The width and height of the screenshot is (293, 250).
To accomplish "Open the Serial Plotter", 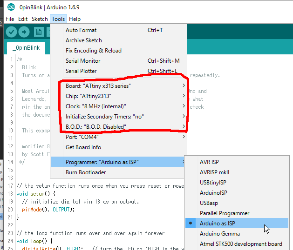I will pyautogui.click(x=119, y=71).
